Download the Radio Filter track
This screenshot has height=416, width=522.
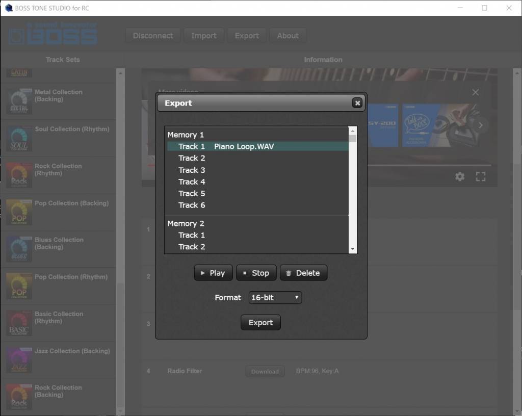click(265, 372)
